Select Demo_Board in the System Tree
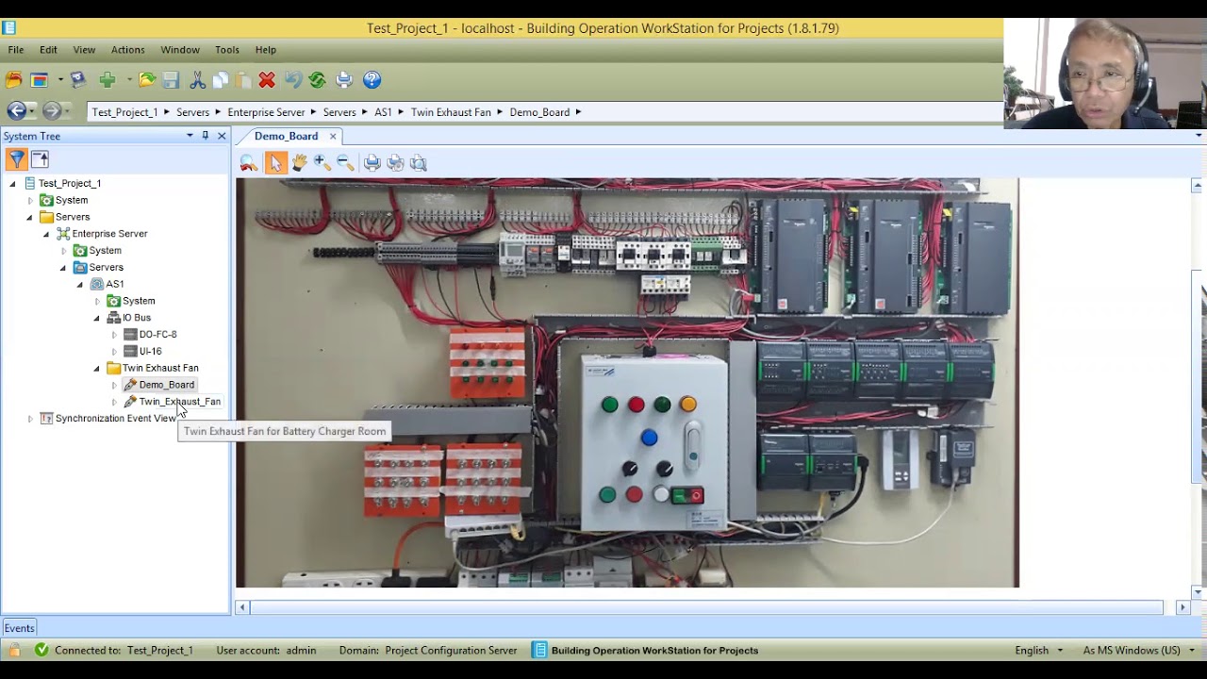Viewport: 1207px width, 679px height. point(167,385)
